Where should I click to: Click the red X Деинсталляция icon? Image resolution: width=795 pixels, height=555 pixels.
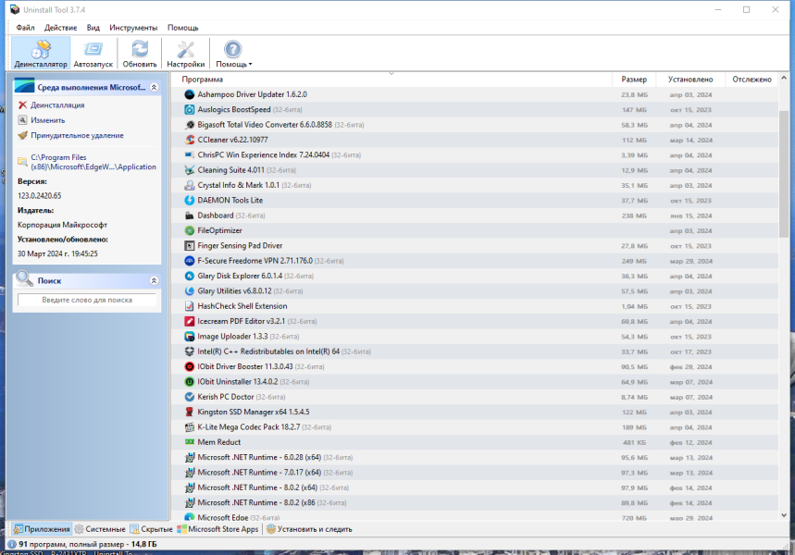[22, 105]
